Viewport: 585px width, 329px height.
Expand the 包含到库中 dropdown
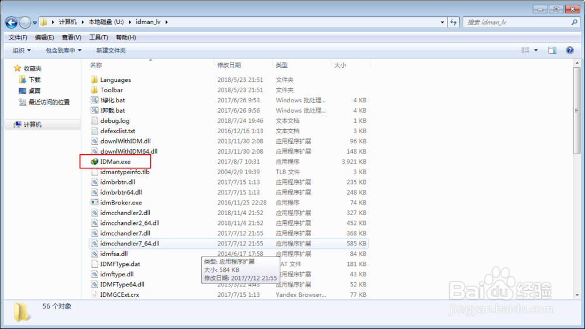63,50
